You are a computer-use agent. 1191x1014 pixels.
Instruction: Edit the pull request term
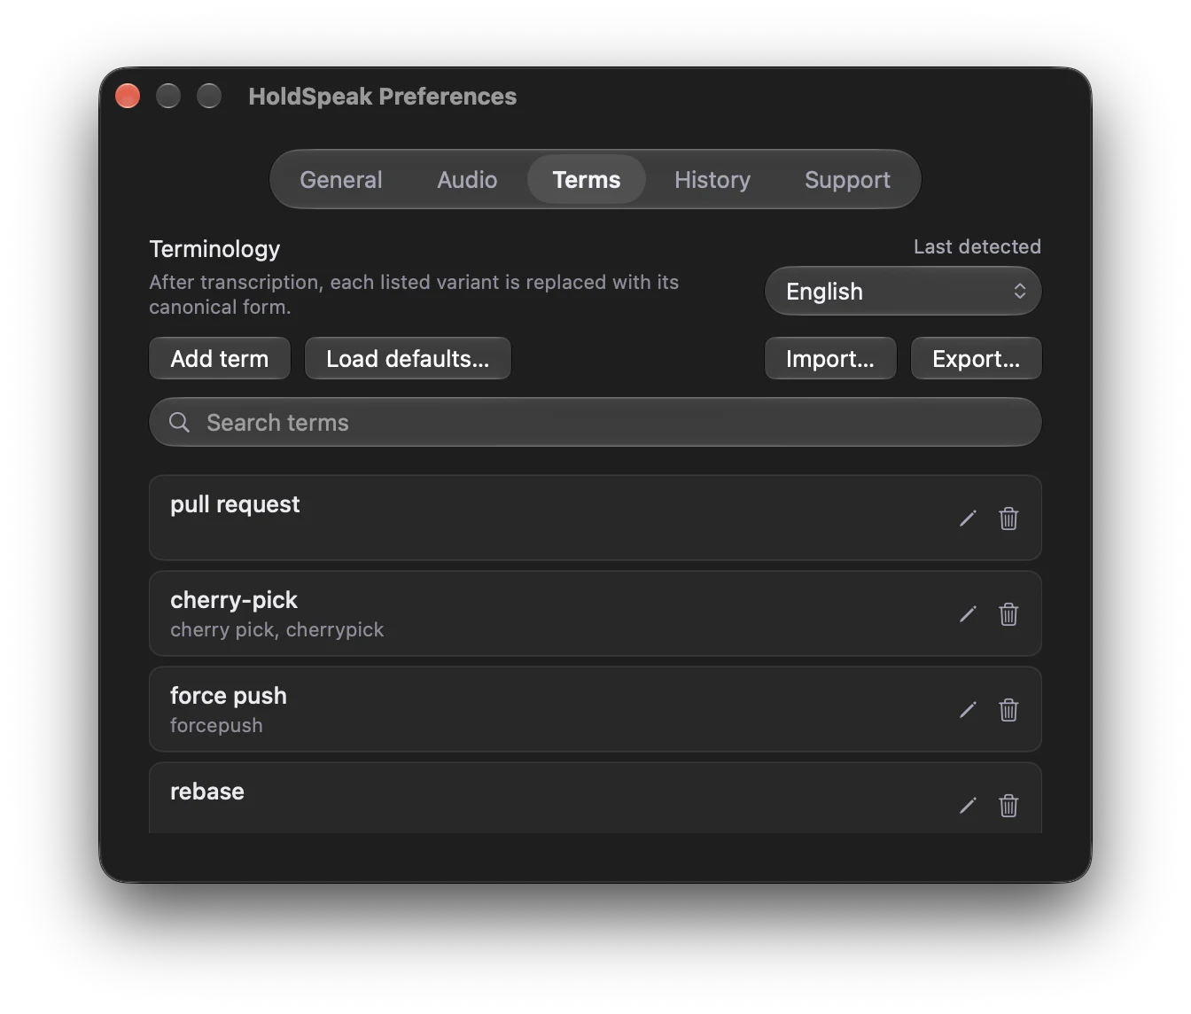[x=968, y=519]
